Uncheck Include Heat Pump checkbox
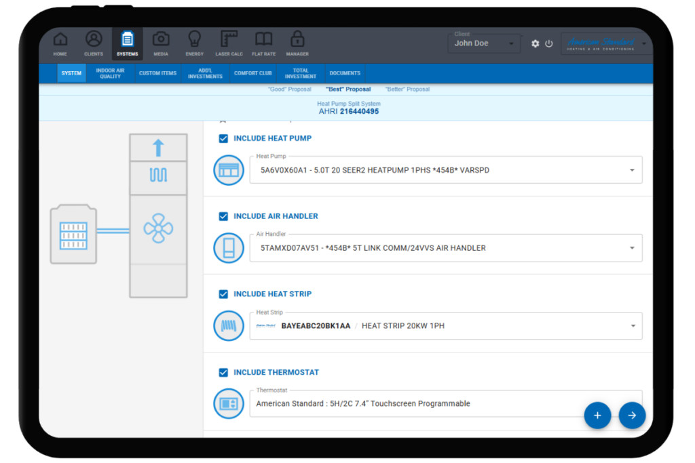Image resolution: width=695 pixels, height=463 pixels. (223, 138)
